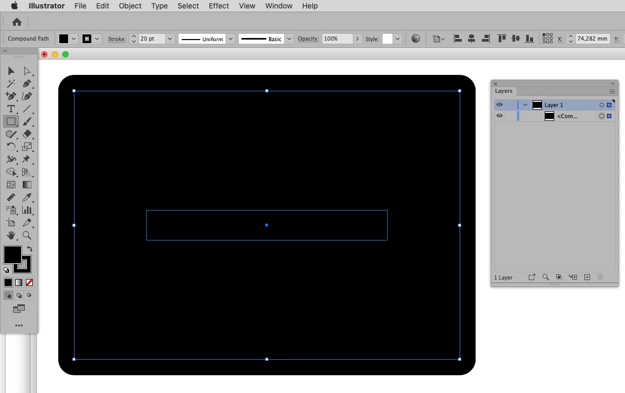Open stroke weight dropdown
625x393 pixels.
pyautogui.click(x=170, y=39)
